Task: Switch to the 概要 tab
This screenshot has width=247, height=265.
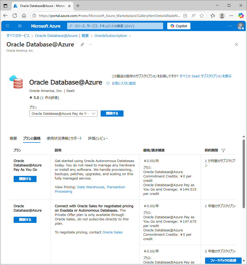Action: click(x=13, y=138)
